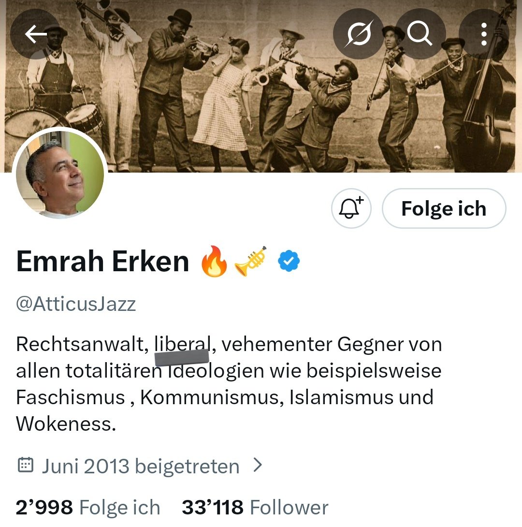
Task: Tap the @AtticusJazz handle
Action: [x=76, y=304]
